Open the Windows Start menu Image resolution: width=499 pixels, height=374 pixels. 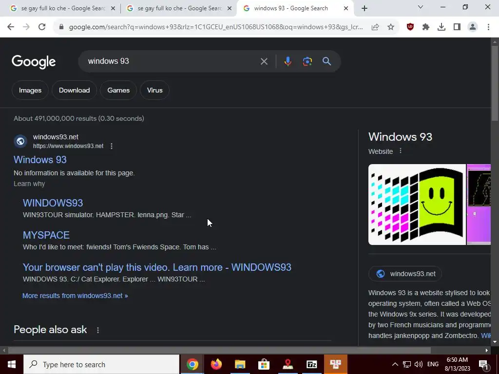tap(12, 364)
